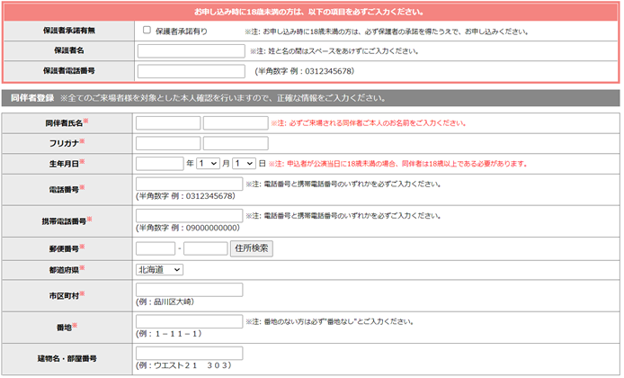The width and height of the screenshot is (624, 378).
Task: Click second フリガナ input field
Action: (x=236, y=143)
